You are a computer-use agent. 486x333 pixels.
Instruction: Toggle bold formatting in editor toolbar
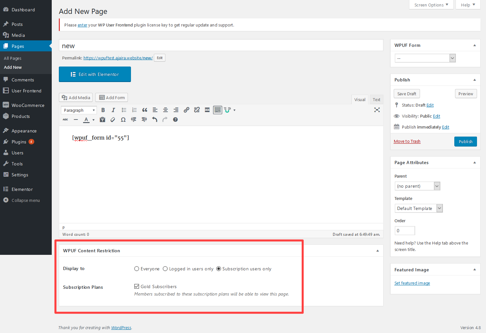103,110
